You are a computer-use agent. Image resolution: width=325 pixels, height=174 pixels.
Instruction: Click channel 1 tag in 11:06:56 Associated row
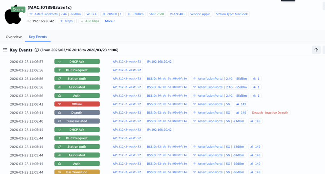coord(256,87)
